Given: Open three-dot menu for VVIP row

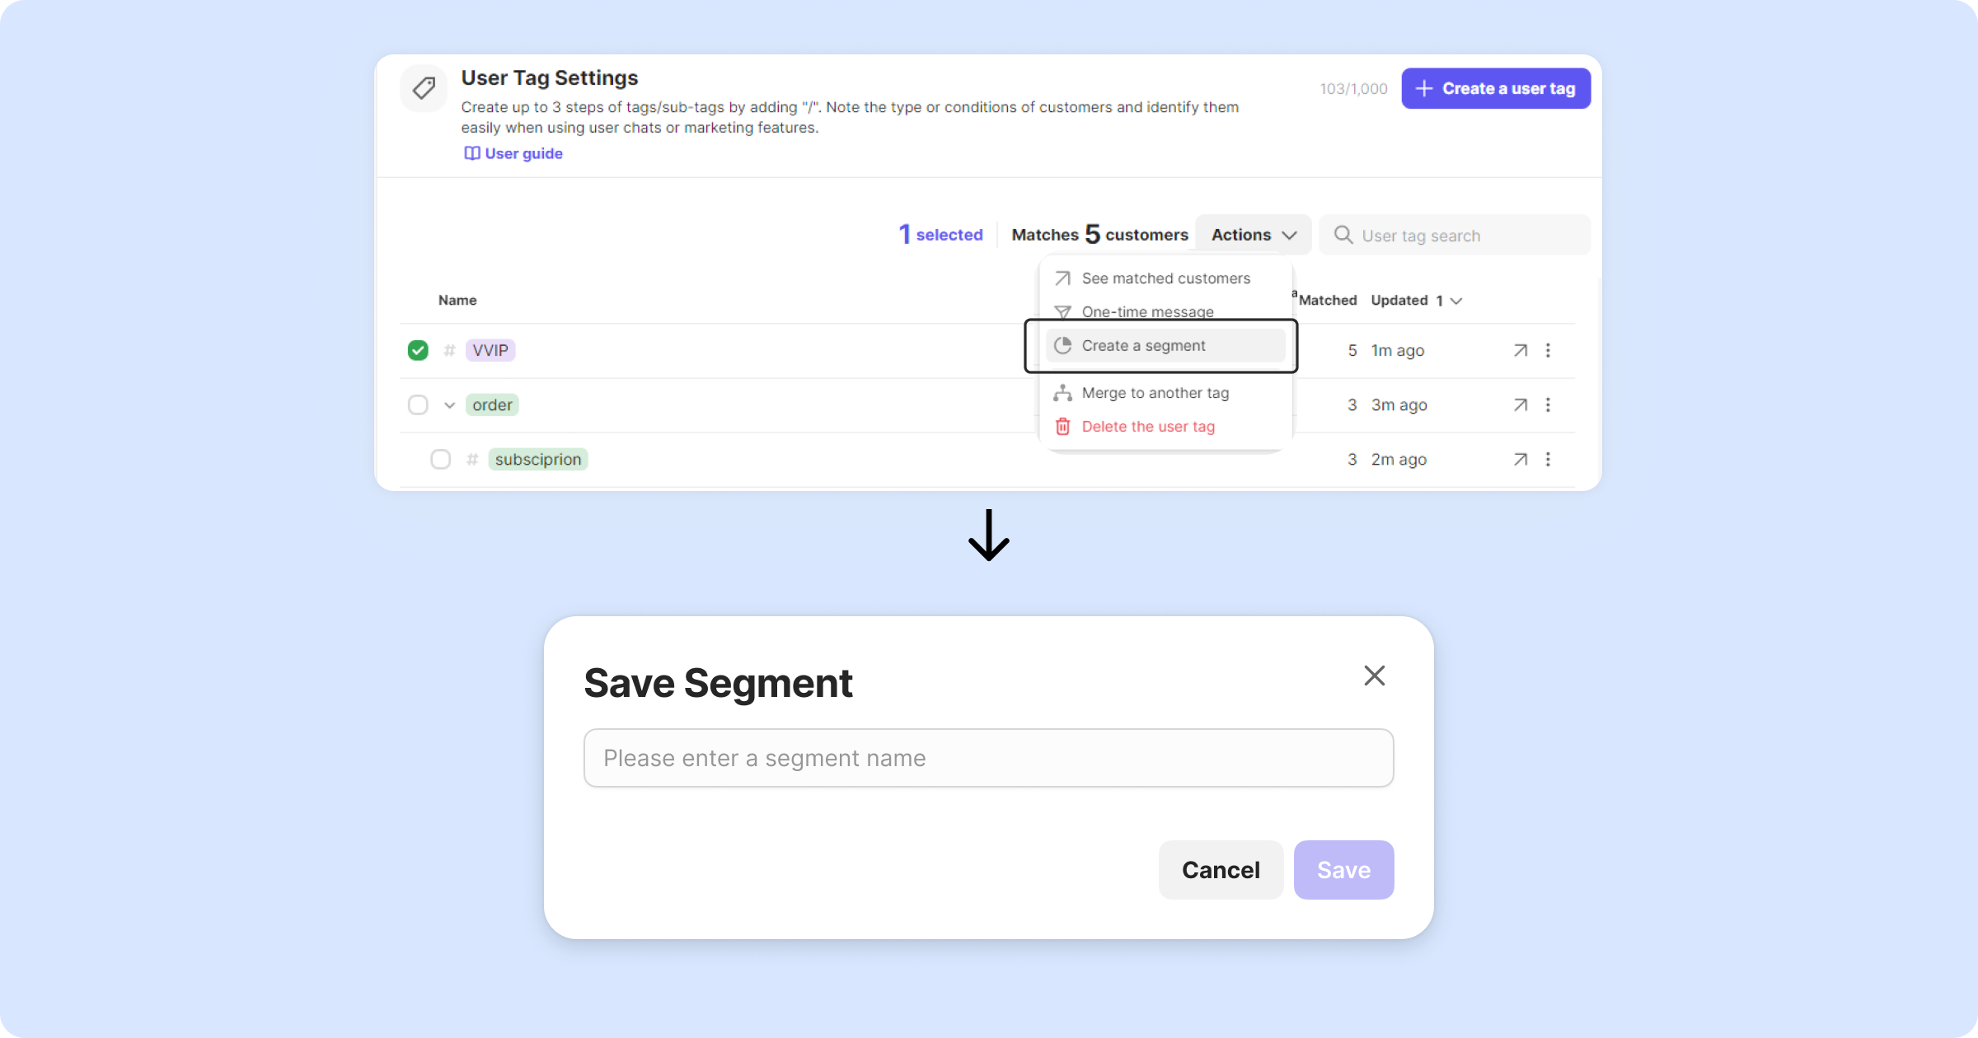Looking at the screenshot, I should [x=1548, y=351].
